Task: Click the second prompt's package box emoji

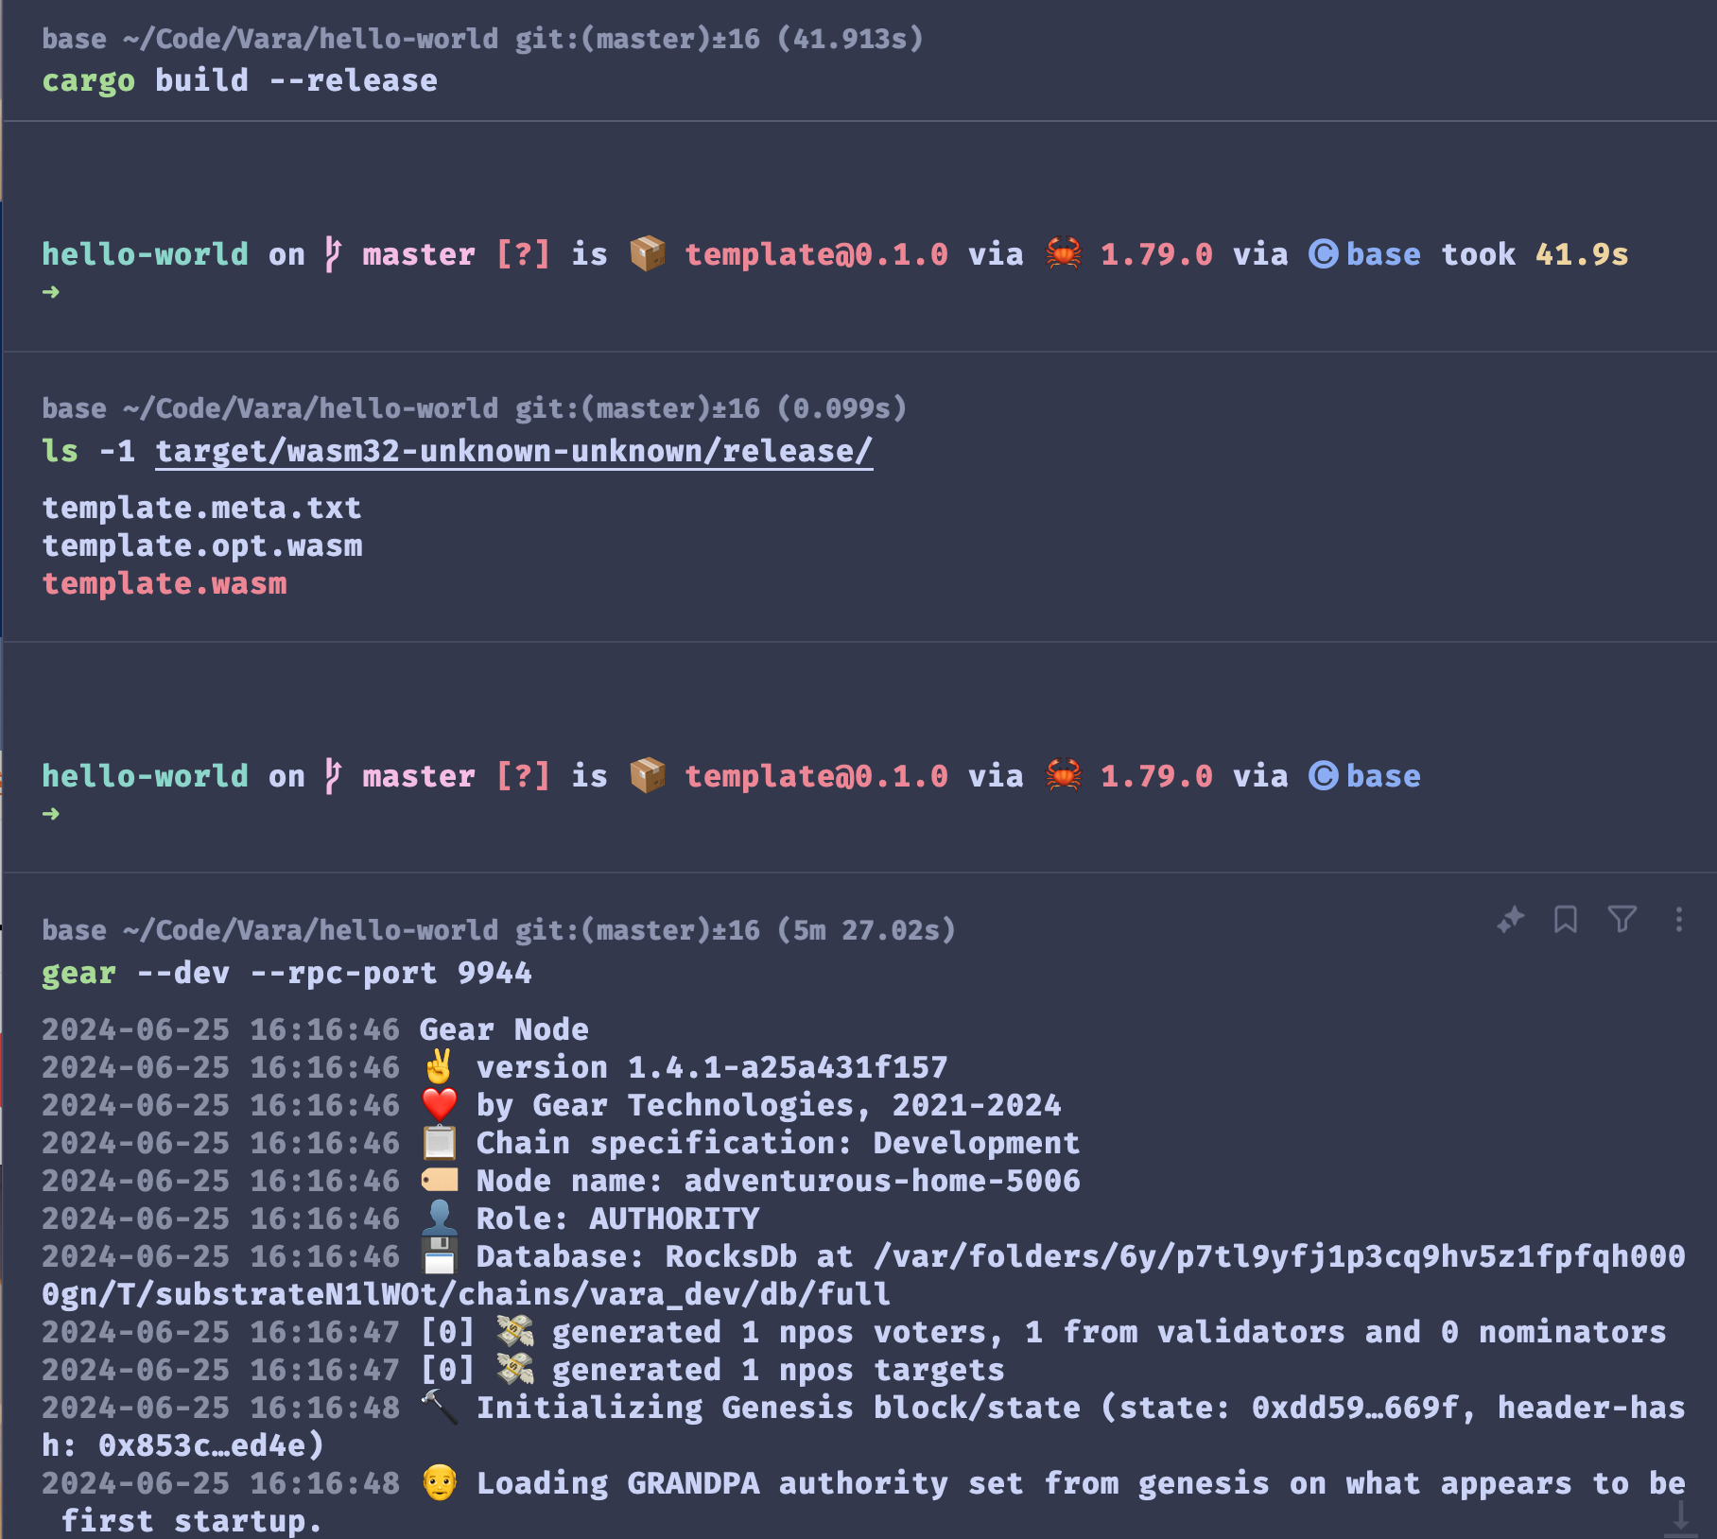Action: pos(648,775)
